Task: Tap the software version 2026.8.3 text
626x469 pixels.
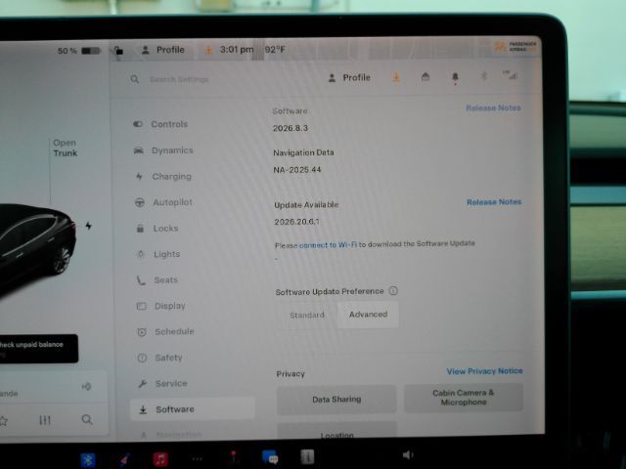Action: [291, 128]
